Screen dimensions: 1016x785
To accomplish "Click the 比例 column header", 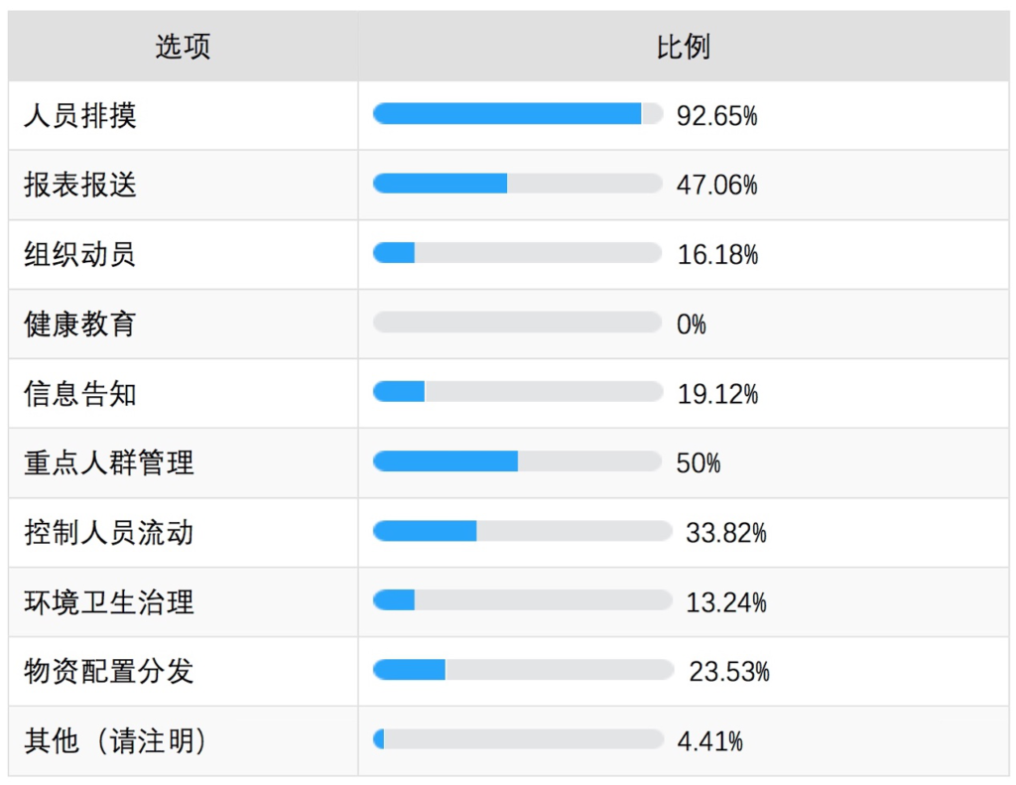I will [x=684, y=47].
